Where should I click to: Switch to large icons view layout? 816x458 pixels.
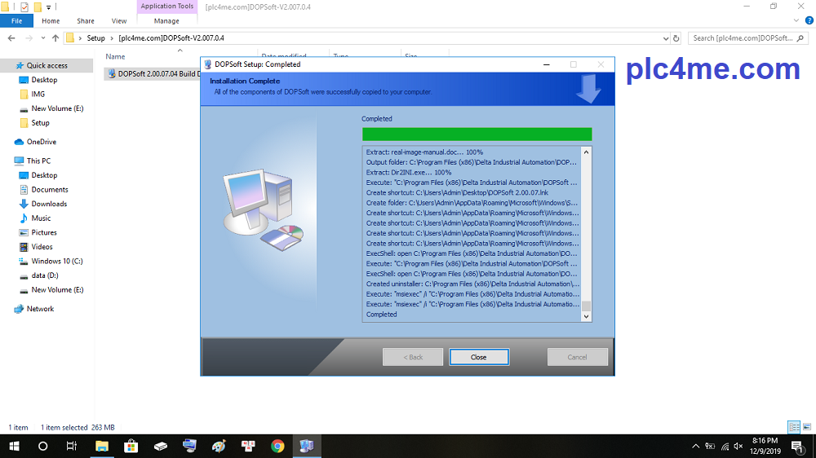(x=807, y=427)
